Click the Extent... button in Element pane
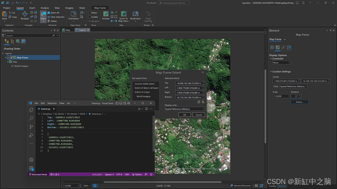 [x=300, y=102]
